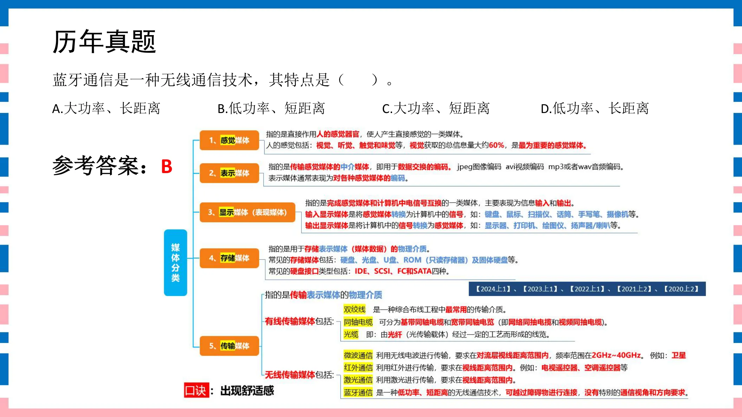
Task: Click the red 60% figure in 感觉媒体 description
Action: tap(496, 145)
